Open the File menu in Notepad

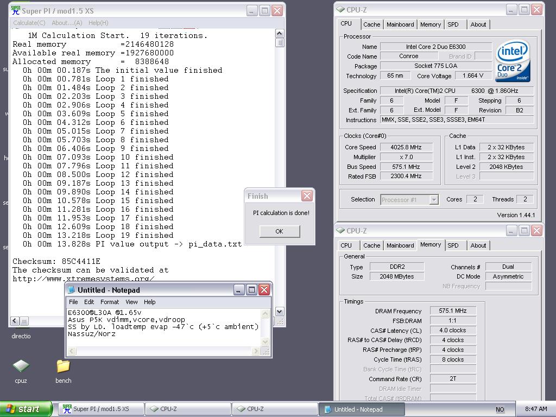73,302
